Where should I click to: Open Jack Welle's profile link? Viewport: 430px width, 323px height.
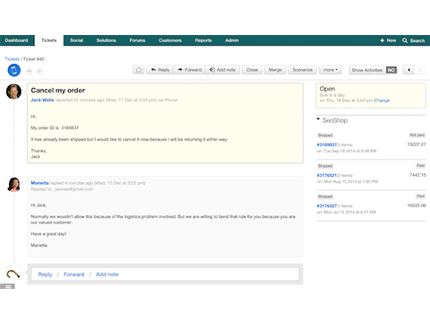(42, 100)
